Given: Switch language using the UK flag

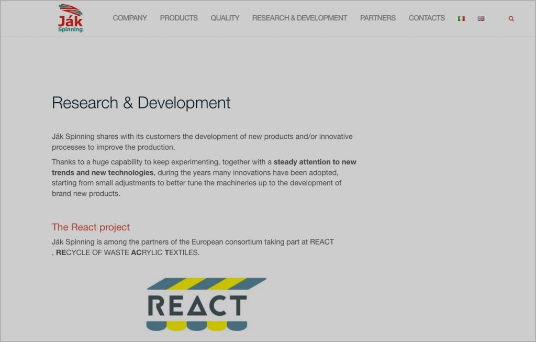Looking at the screenshot, I should click(481, 18).
